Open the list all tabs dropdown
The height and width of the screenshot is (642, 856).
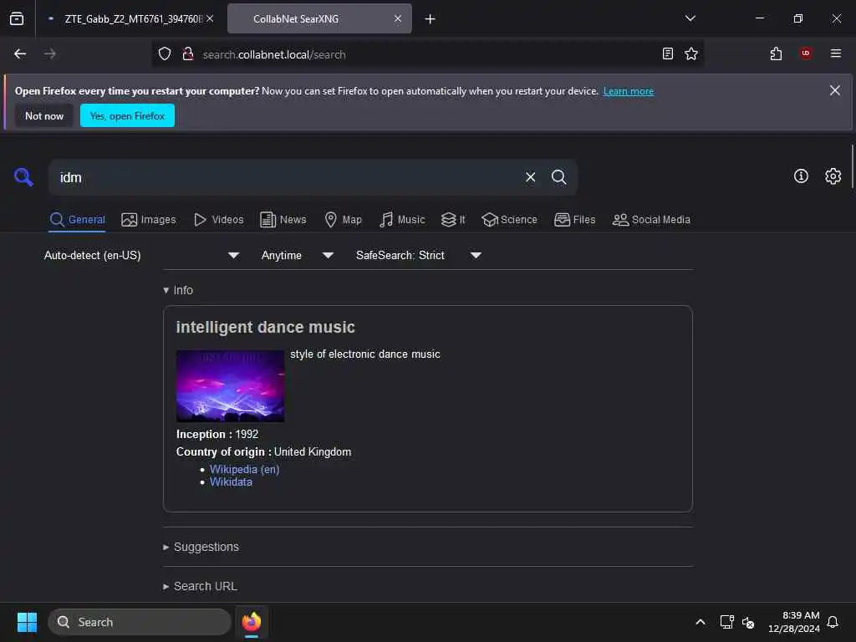tap(690, 18)
